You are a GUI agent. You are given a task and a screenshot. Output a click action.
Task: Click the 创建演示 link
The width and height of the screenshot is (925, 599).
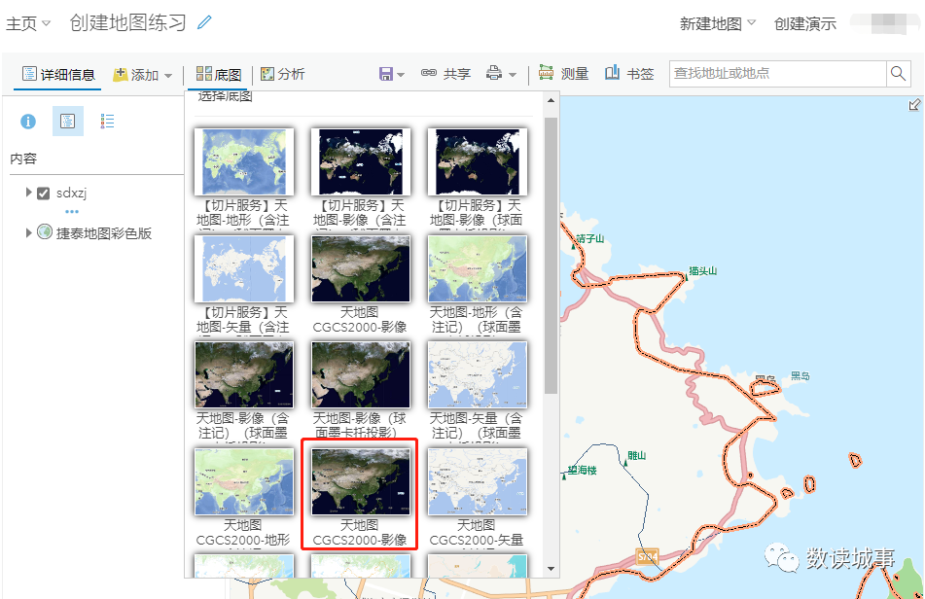tap(804, 23)
